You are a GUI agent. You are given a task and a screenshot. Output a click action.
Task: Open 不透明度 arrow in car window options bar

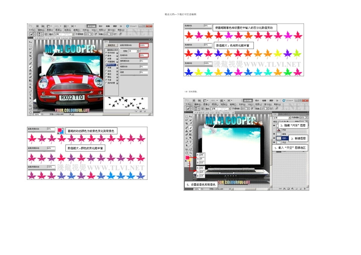92,34
